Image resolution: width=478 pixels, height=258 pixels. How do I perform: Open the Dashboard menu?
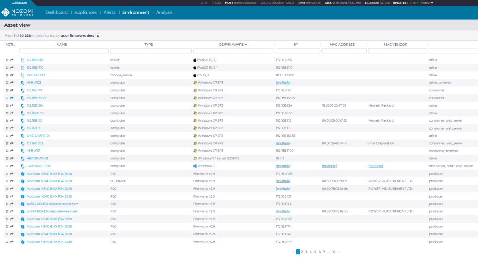coord(56,12)
